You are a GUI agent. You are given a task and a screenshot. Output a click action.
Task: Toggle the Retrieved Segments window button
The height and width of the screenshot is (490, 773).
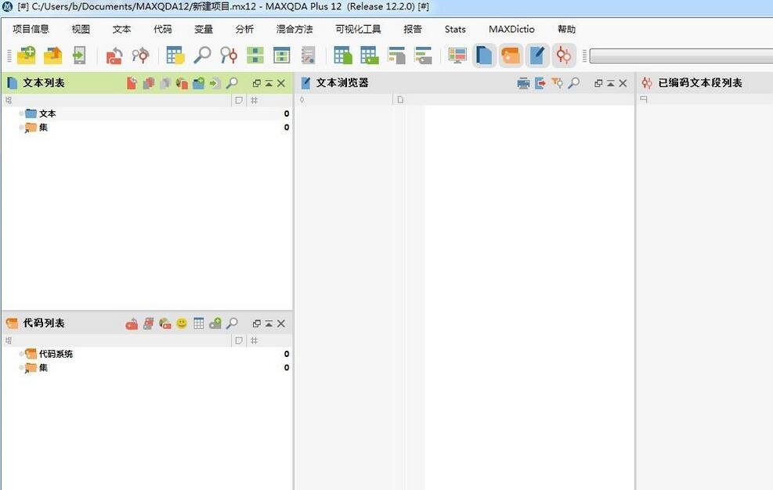[x=563, y=56]
